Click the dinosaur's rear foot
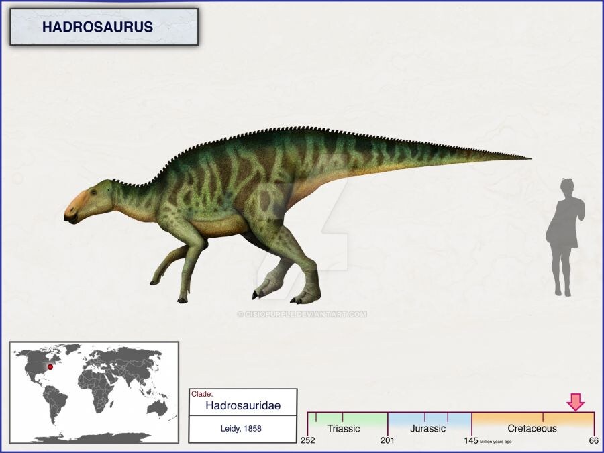This screenshot has height=453, width=604. pyautogui.click(x=306, y=294)
